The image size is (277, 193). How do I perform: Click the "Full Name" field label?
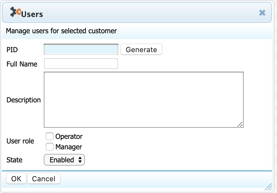click(x=22, y=64)
